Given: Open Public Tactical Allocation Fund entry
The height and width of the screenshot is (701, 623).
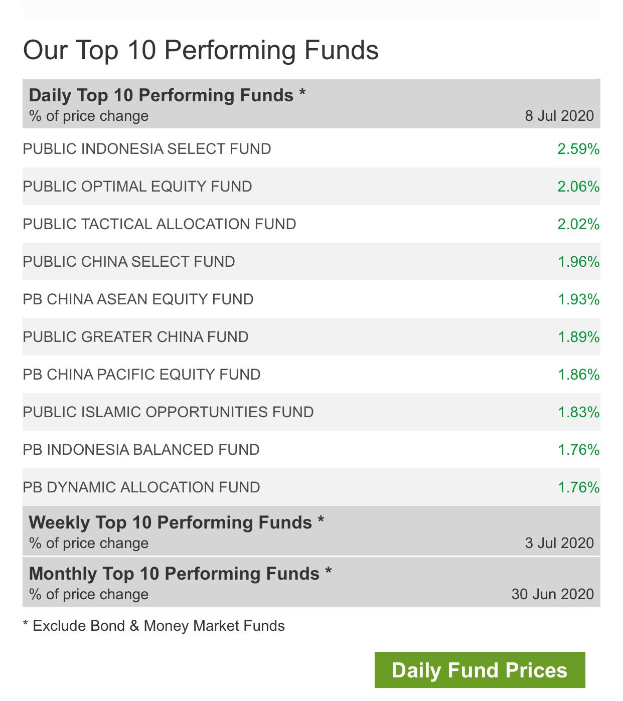Looking at the screenshot, I should (x=311, y=224).
